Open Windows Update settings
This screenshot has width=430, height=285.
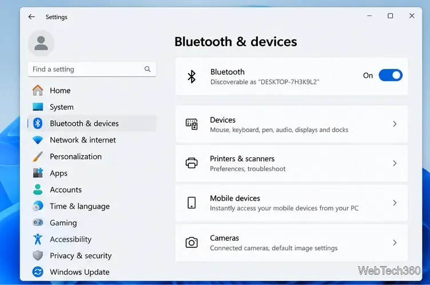[x=92, y=272]
